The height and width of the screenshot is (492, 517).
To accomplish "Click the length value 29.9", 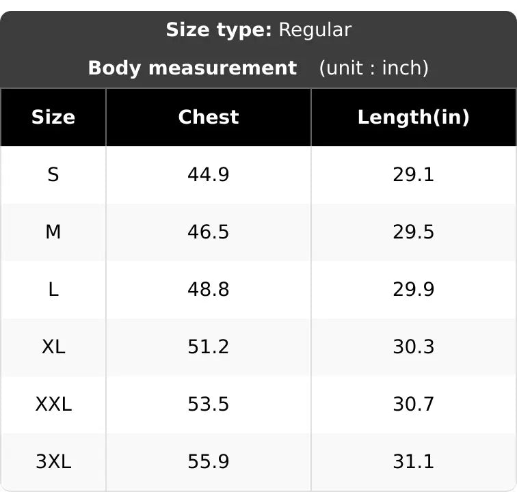I will coord(414,289).
